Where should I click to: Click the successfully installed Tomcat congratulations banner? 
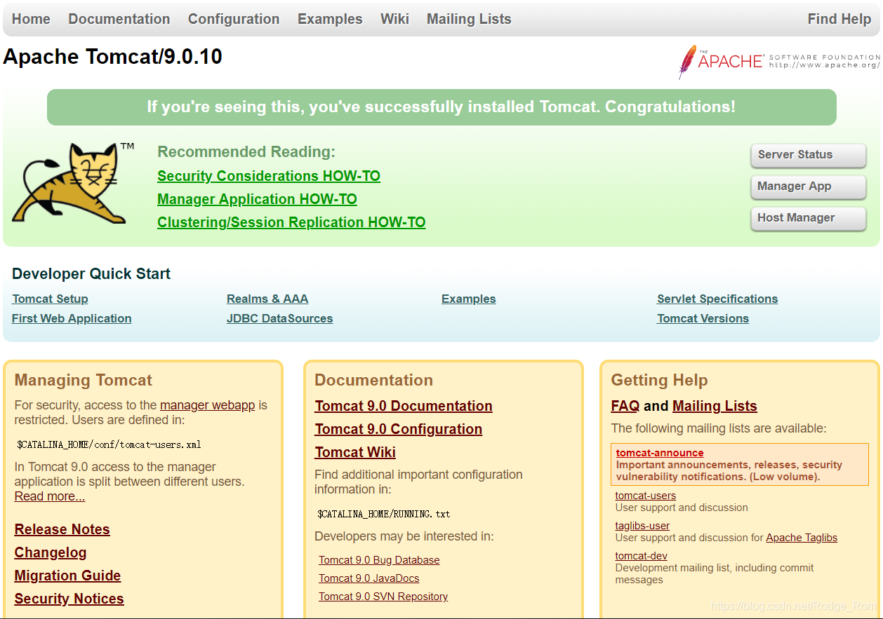click(x=441, y=107)
